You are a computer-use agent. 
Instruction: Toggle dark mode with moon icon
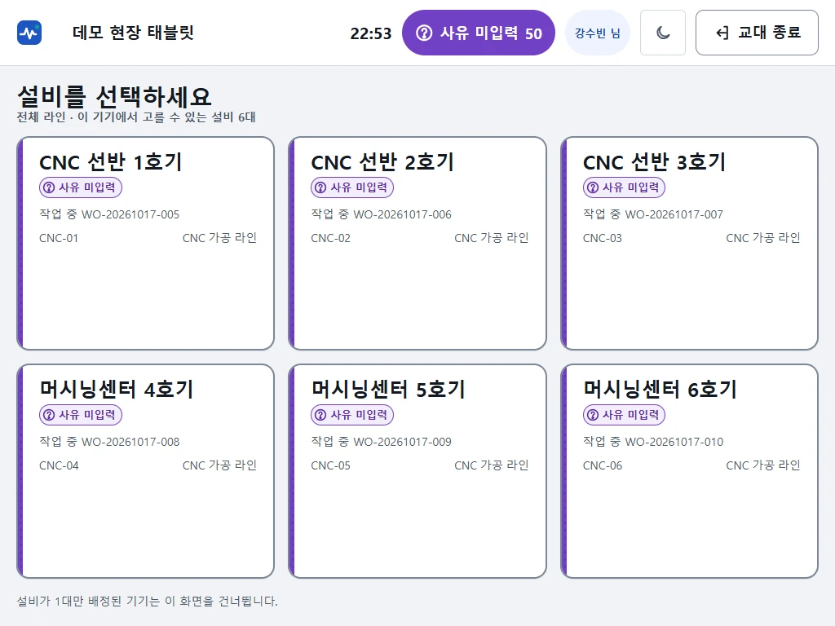663,33
